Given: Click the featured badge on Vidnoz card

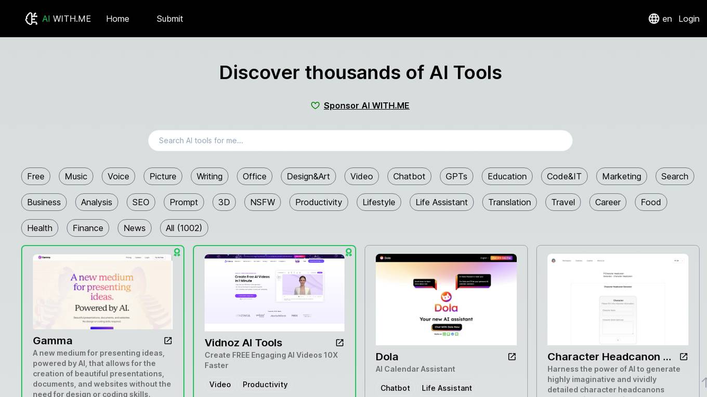Looking at the screenshot, I should click(x=349, y=252).
